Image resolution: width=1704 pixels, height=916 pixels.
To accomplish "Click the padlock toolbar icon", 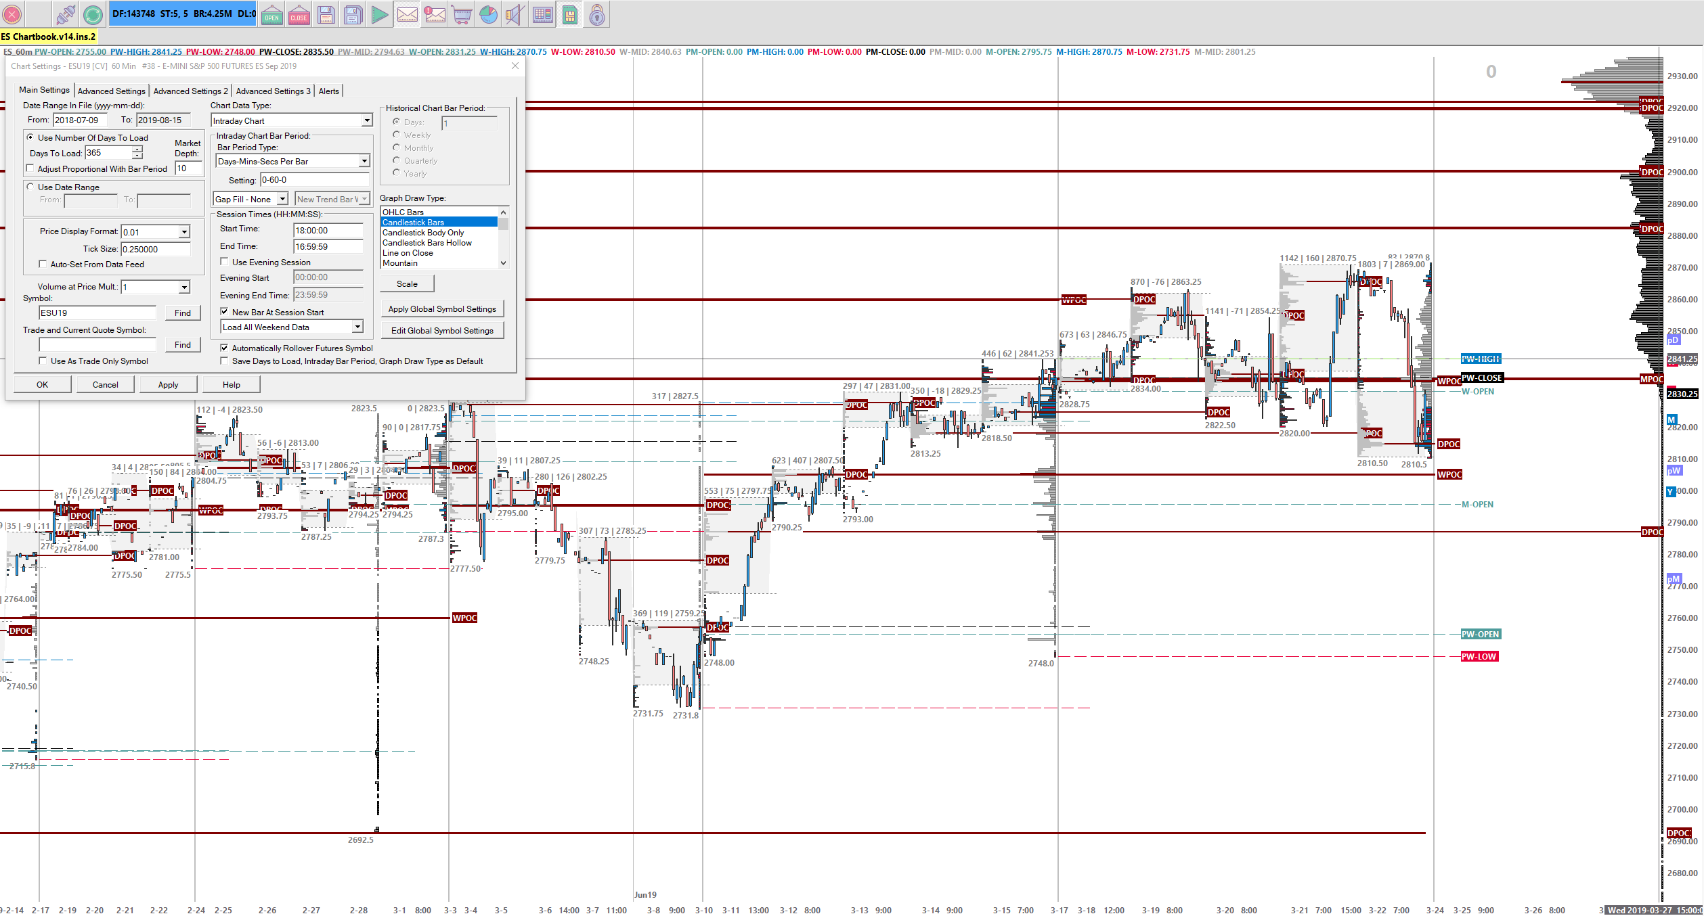I will tap(596, 14).
